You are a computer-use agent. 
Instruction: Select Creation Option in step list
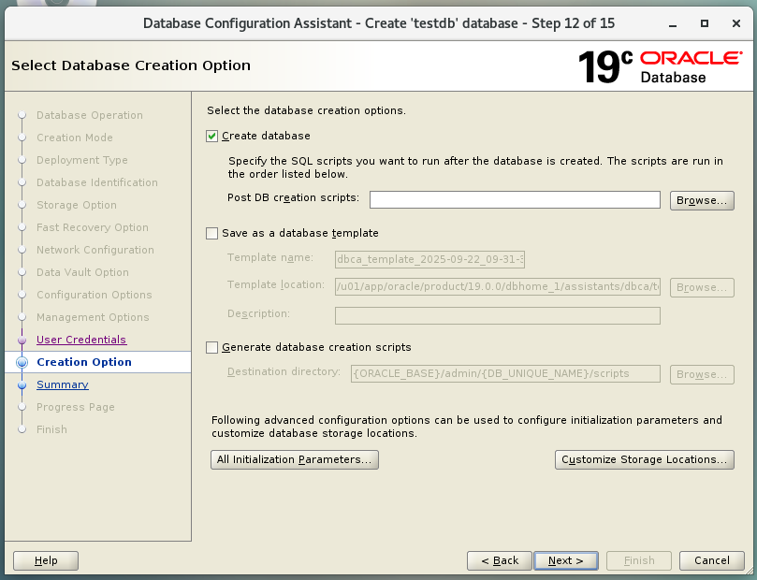point(84,362)
